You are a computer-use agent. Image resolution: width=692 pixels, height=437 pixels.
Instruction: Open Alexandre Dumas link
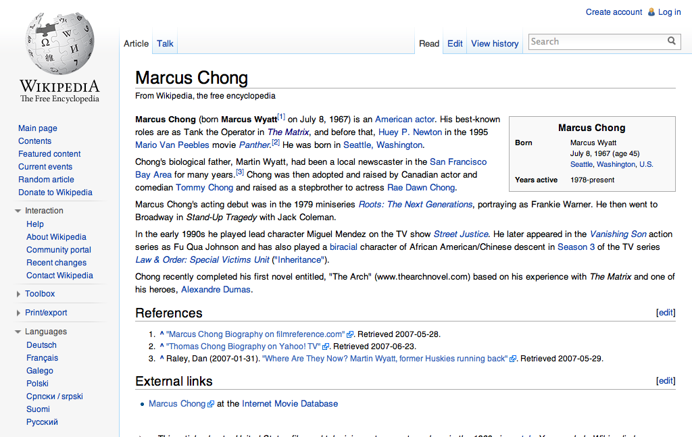(216, 289)
